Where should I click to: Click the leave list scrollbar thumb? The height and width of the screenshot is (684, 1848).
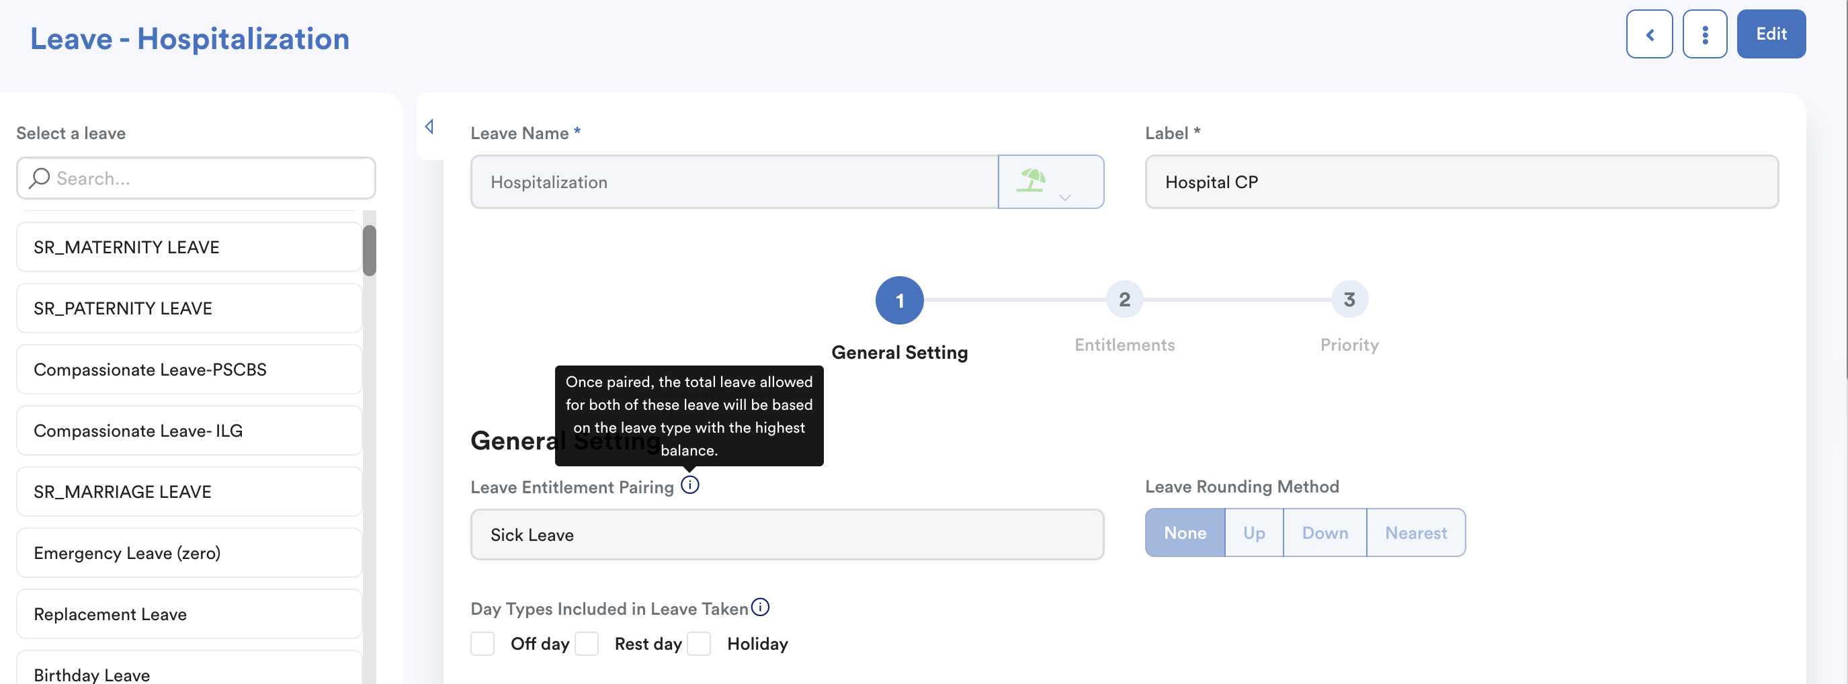pos(370,250)
